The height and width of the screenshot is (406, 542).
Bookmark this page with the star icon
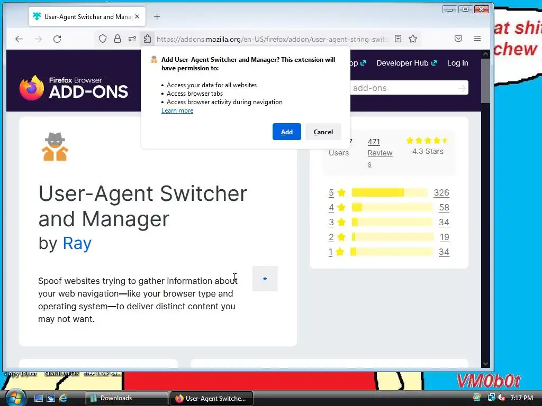[x=413, y=39]
